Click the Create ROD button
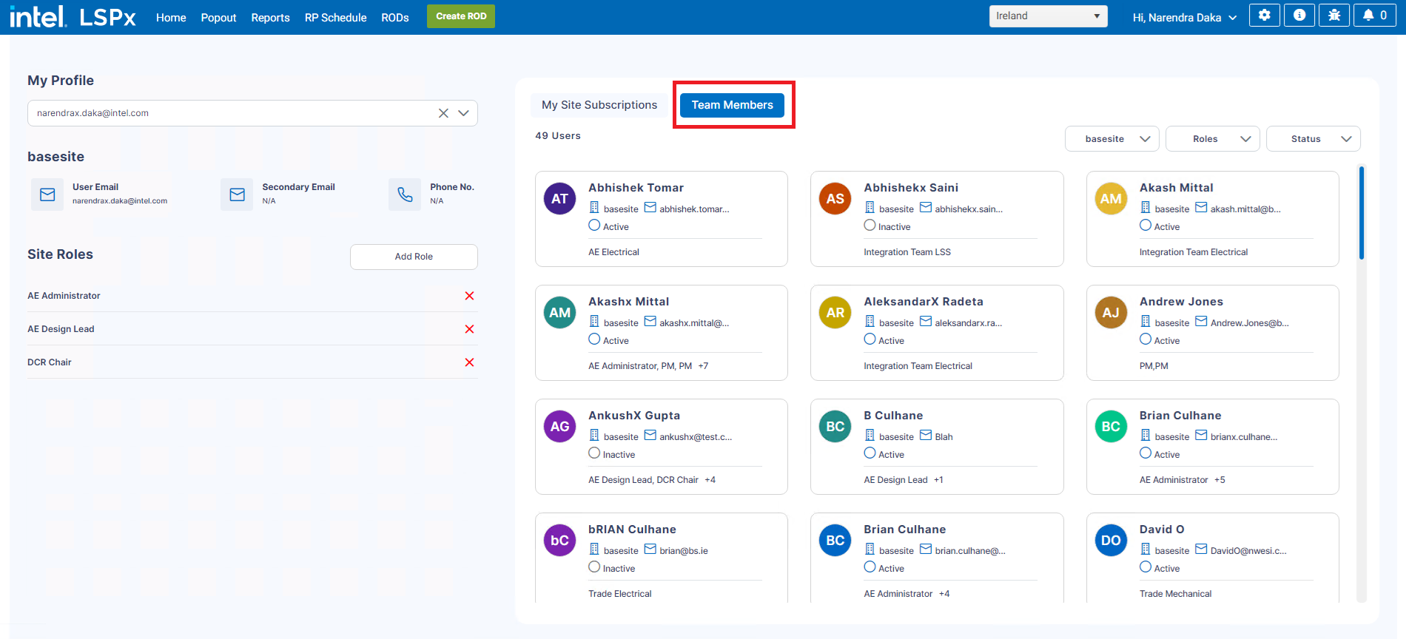This screenshot has height=639, width=1406. (x=460, y=16)
